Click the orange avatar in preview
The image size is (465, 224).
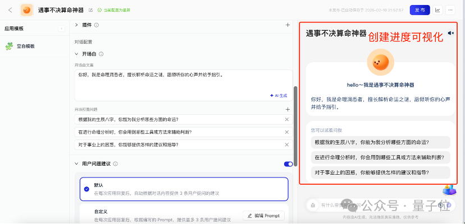coord(381,62)
